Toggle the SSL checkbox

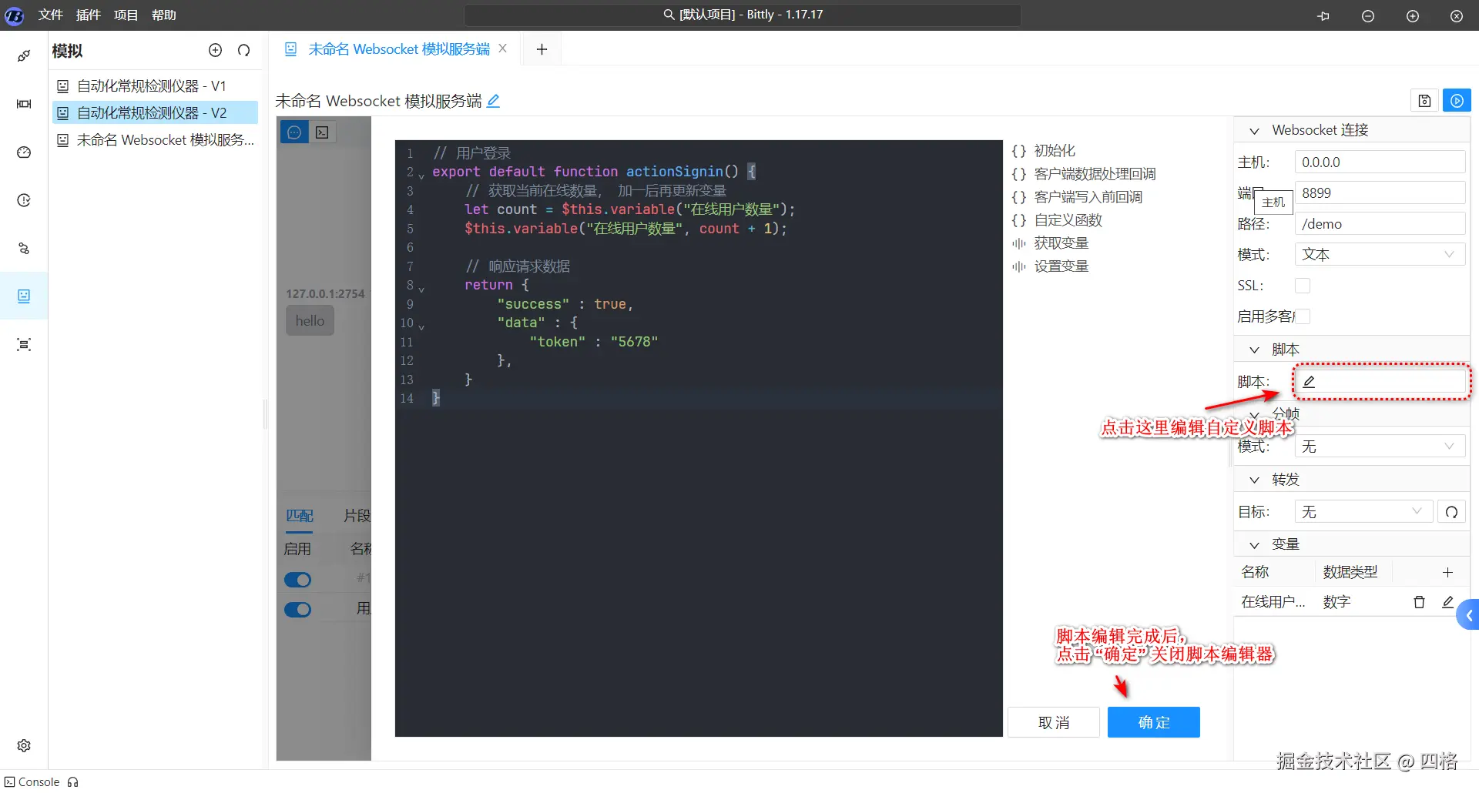tap(1303, 286)
